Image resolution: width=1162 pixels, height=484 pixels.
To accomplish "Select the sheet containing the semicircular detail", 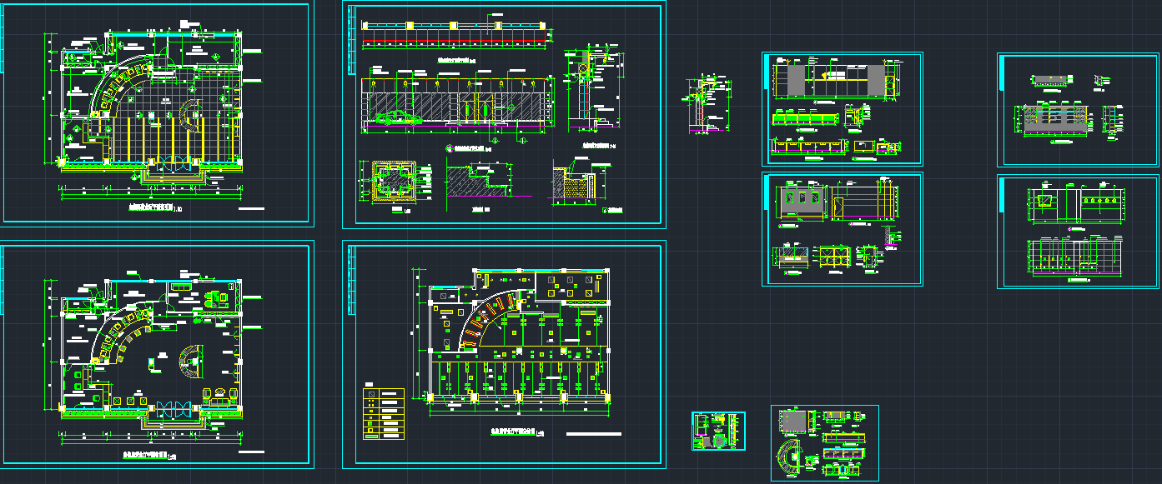I will 824,442.
